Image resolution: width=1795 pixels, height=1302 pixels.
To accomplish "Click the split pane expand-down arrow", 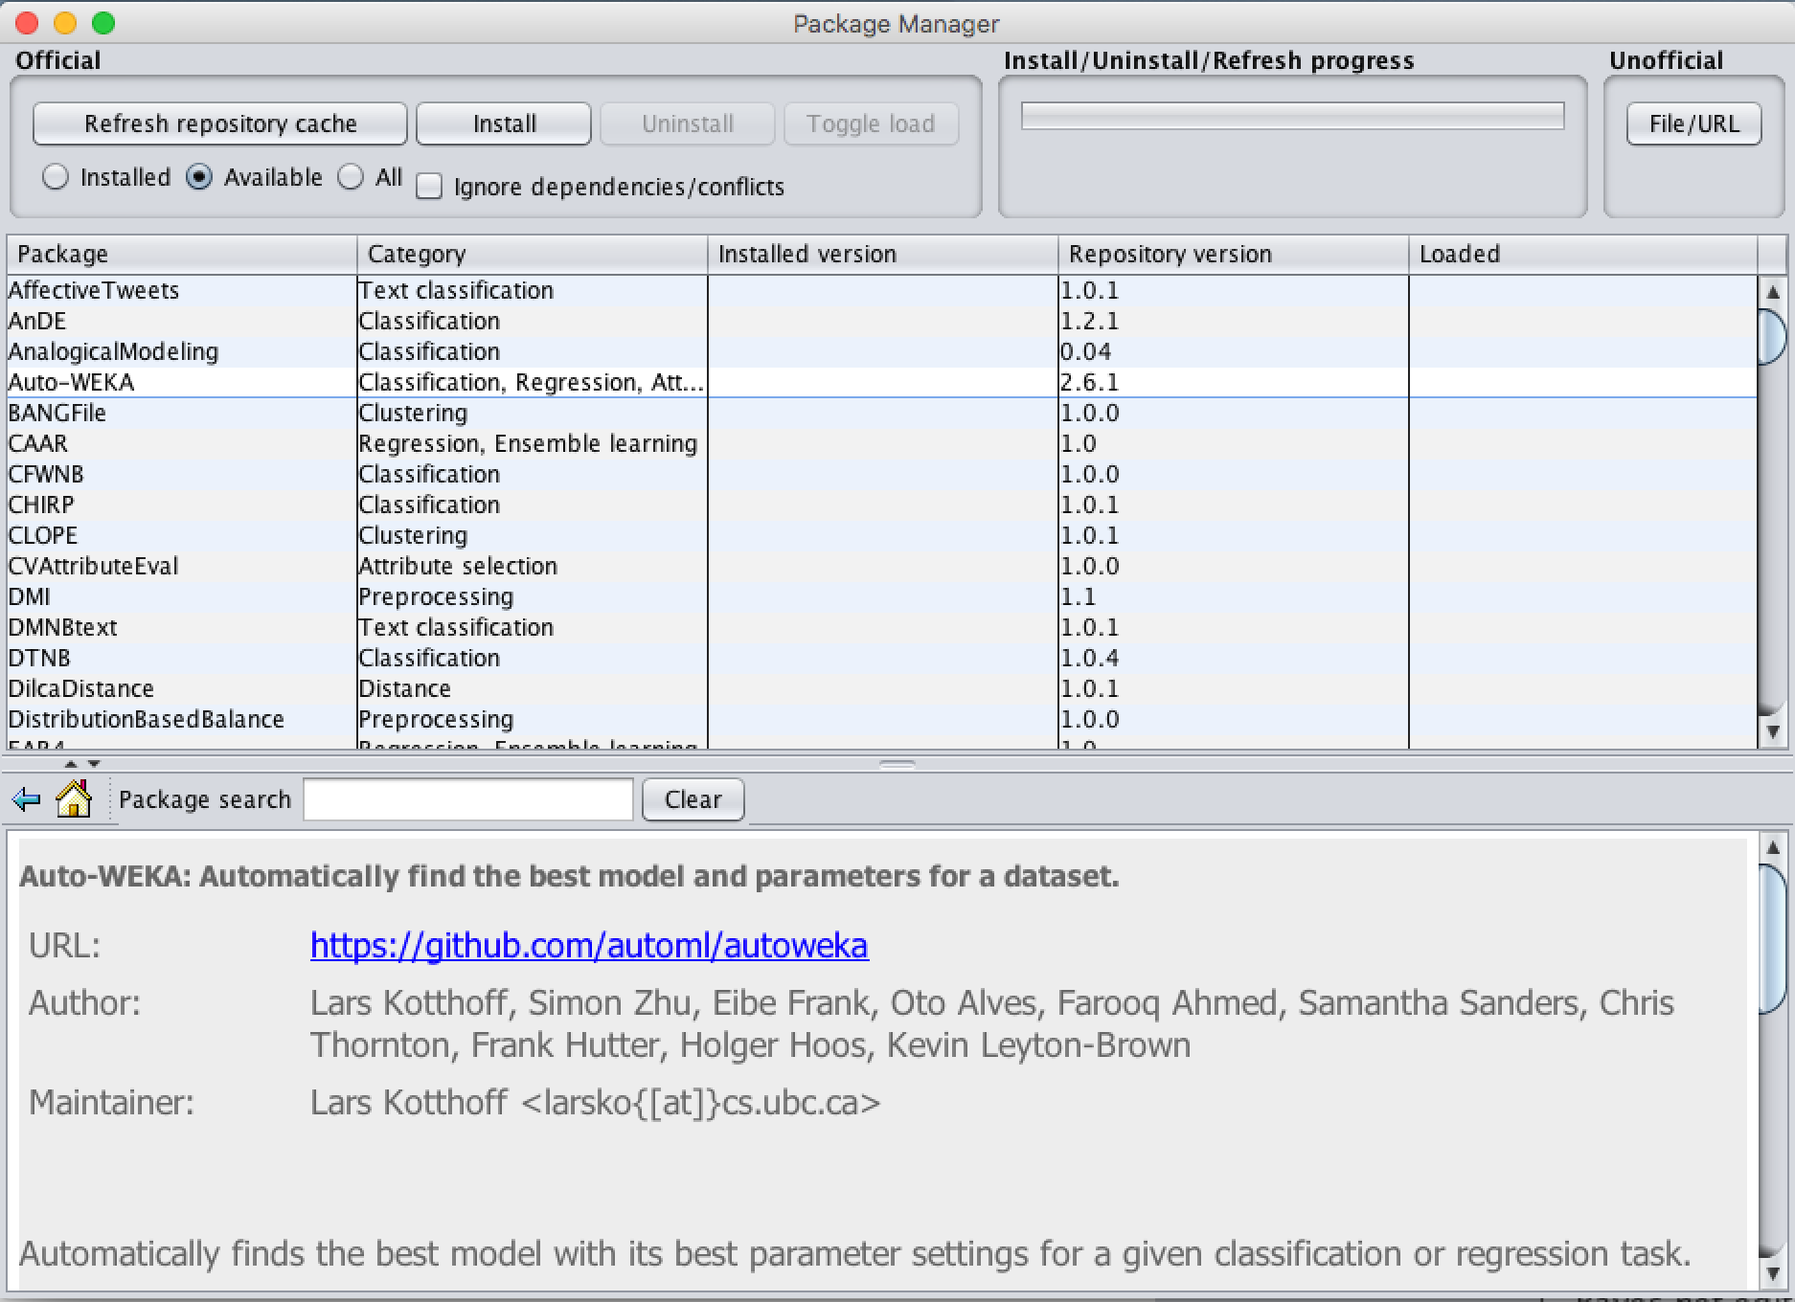I will point(94,764).
